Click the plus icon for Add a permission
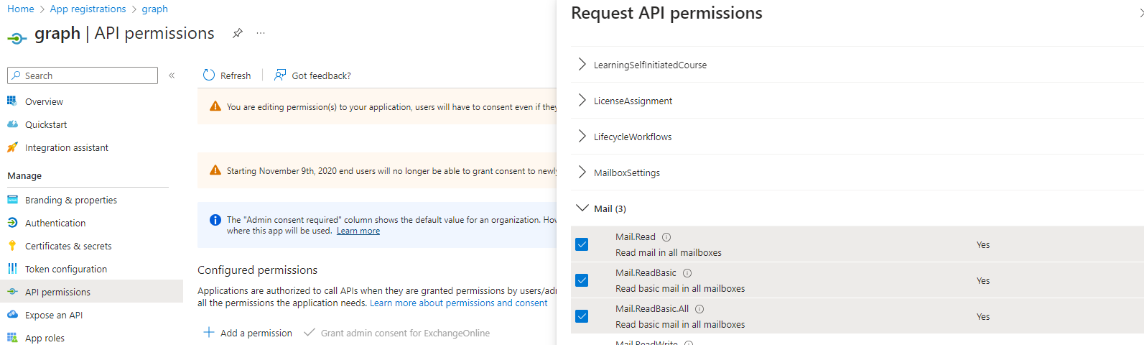Viewport: 1144px width, 345px height. (209, 333)
